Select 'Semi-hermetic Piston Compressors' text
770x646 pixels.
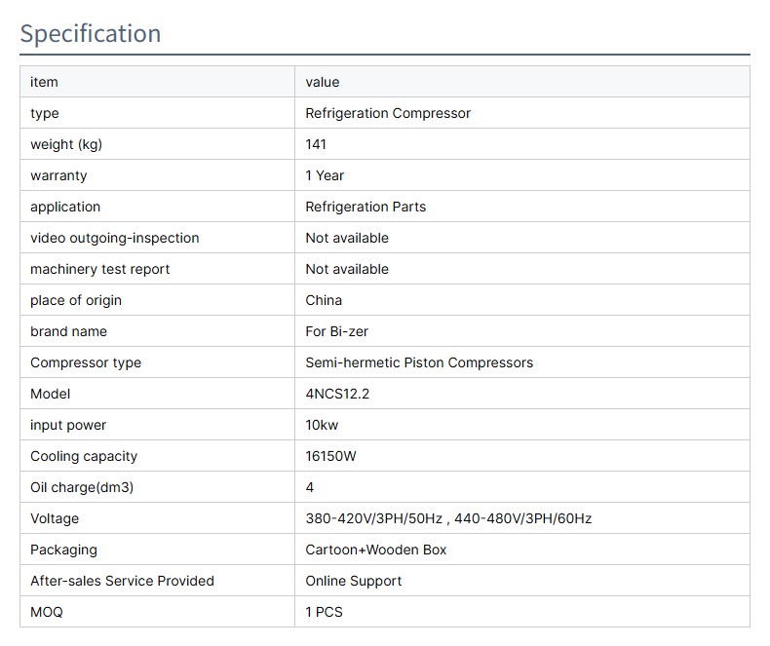[419, 362]
